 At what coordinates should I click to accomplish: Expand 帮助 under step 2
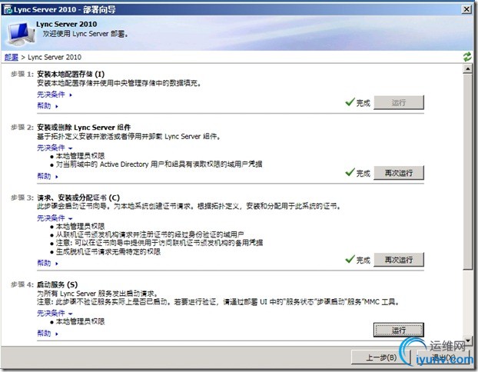(x=47, y=176)
